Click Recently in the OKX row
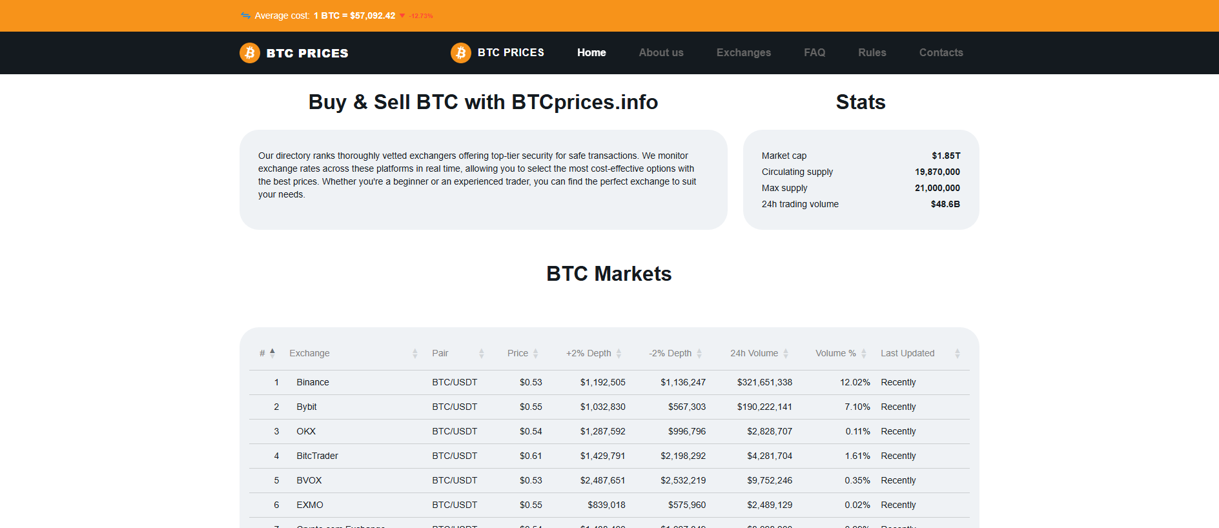1219x528 pixels. pos(898,431)
